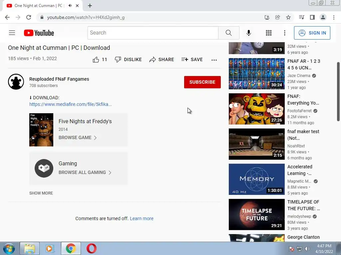
Task: Close the One Night at Cumman tab
Action: [77, 6]
